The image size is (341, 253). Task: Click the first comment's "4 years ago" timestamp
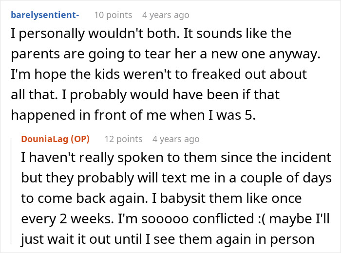(x=166, y=15)
